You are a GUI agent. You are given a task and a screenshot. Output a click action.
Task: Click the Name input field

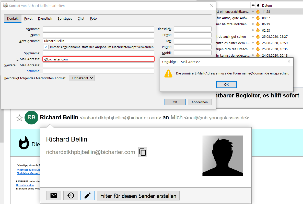coord(98,35)
